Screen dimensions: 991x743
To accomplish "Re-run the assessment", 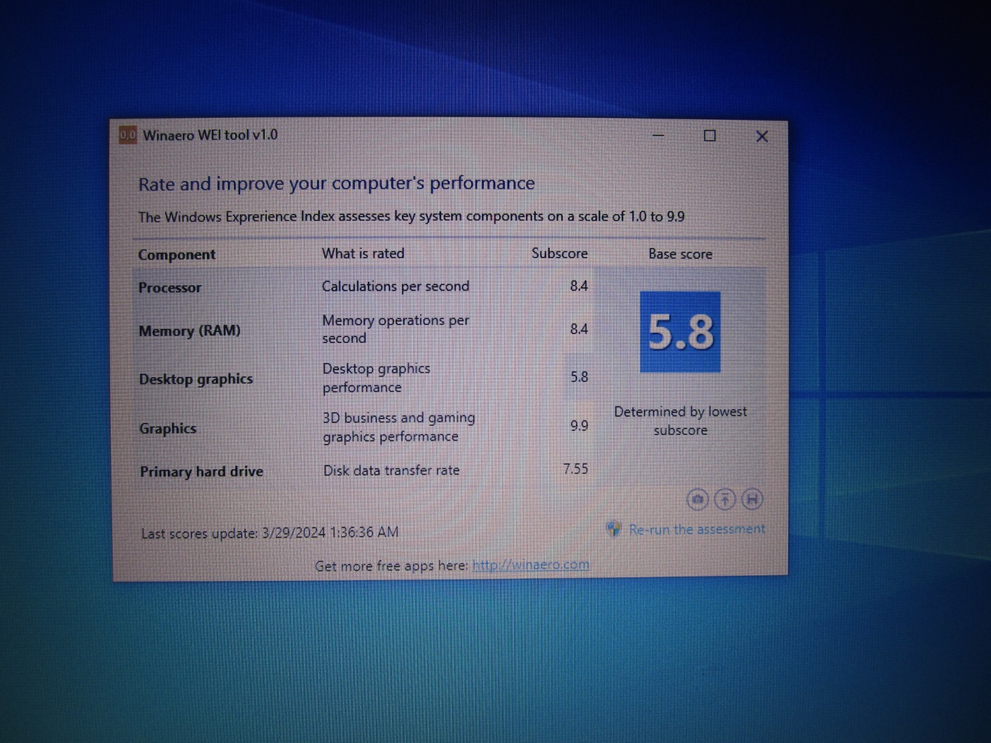I will point(697,529).
